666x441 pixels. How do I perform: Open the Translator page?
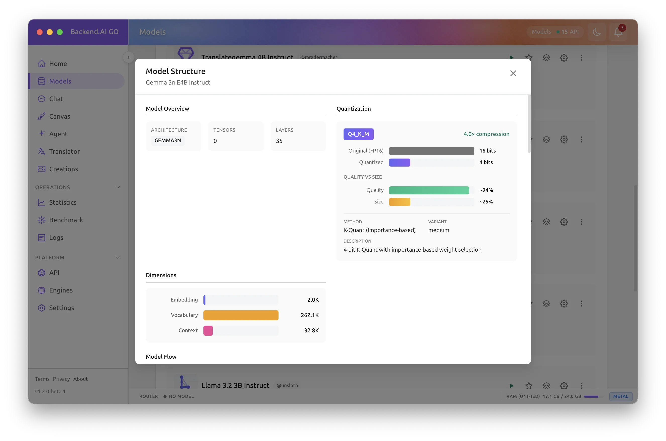64,152
